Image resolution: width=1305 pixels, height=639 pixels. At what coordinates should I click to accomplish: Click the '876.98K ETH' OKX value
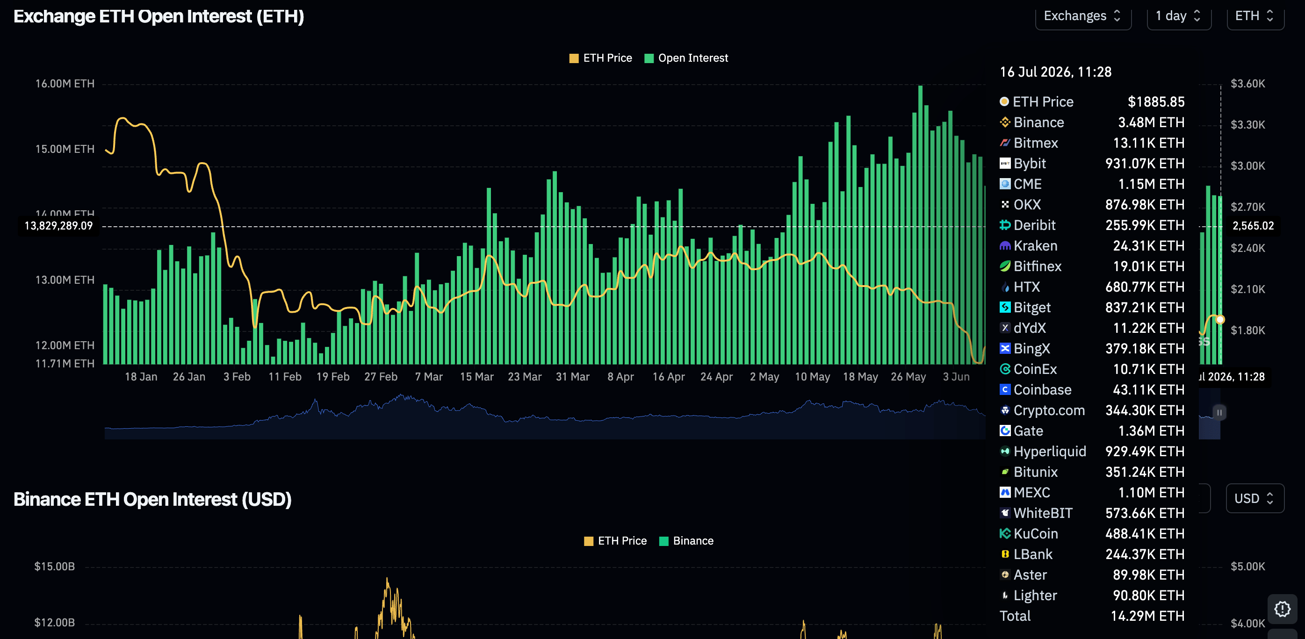point(1145,205)
